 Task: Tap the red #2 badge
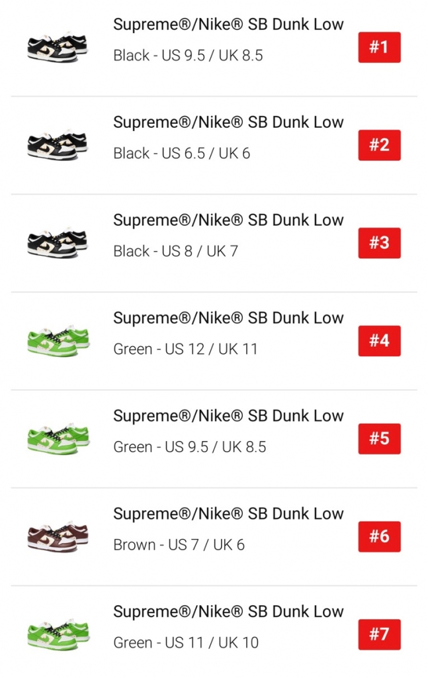click(x=379, y=145)
